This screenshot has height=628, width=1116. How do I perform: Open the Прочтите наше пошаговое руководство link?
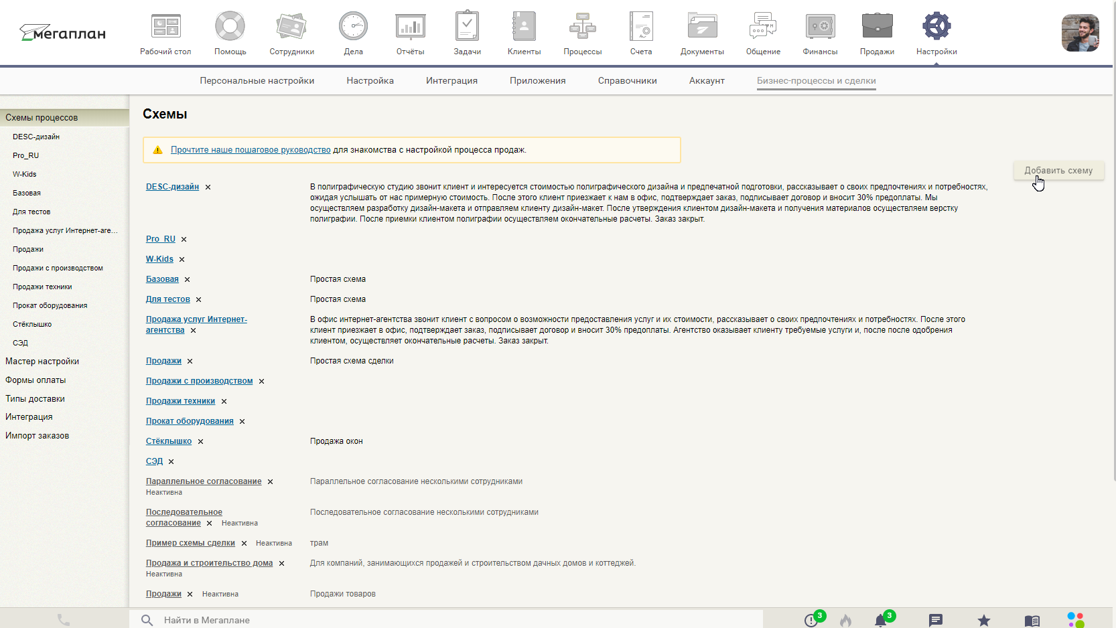coord(251,150)
